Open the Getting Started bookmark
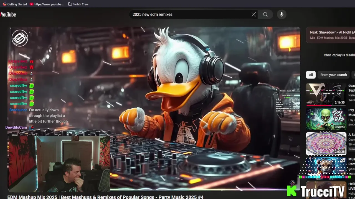 15,4
